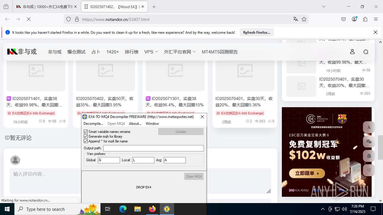Open a new tab with the plus button

(x=154, y=7)
